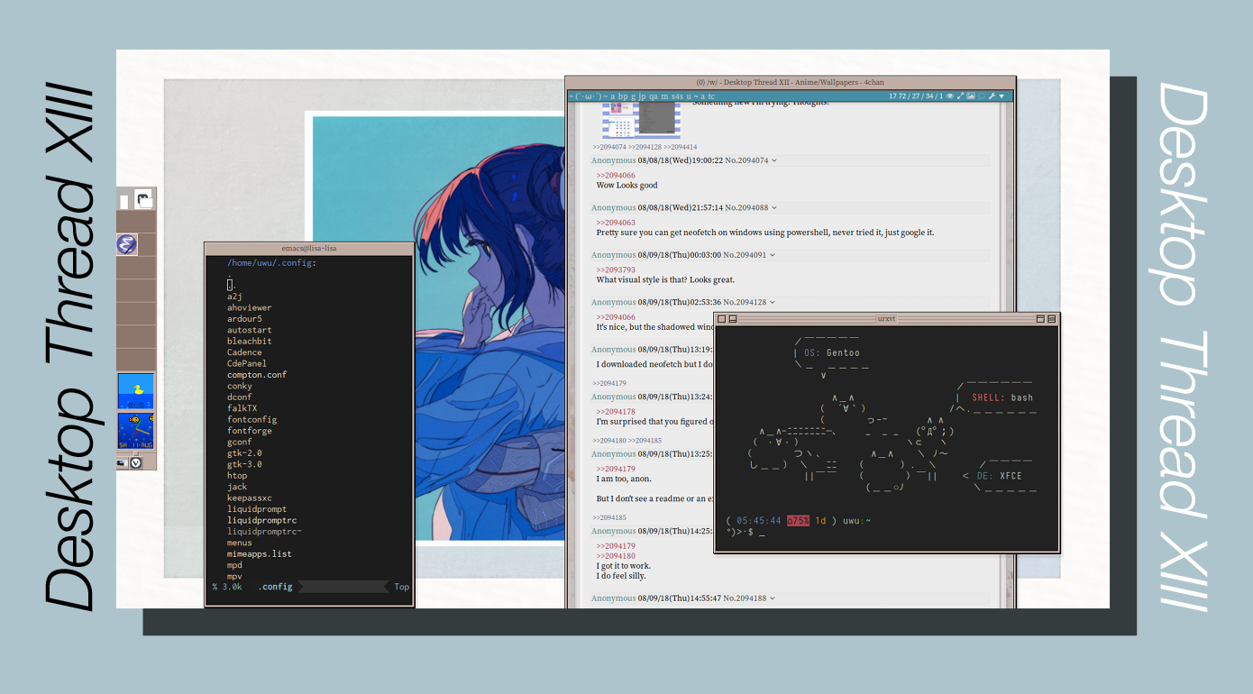The width and height of the screenshot is (1253, 694).
Task: Click the file manager icon atop the dock
Action: click(143, 199)
